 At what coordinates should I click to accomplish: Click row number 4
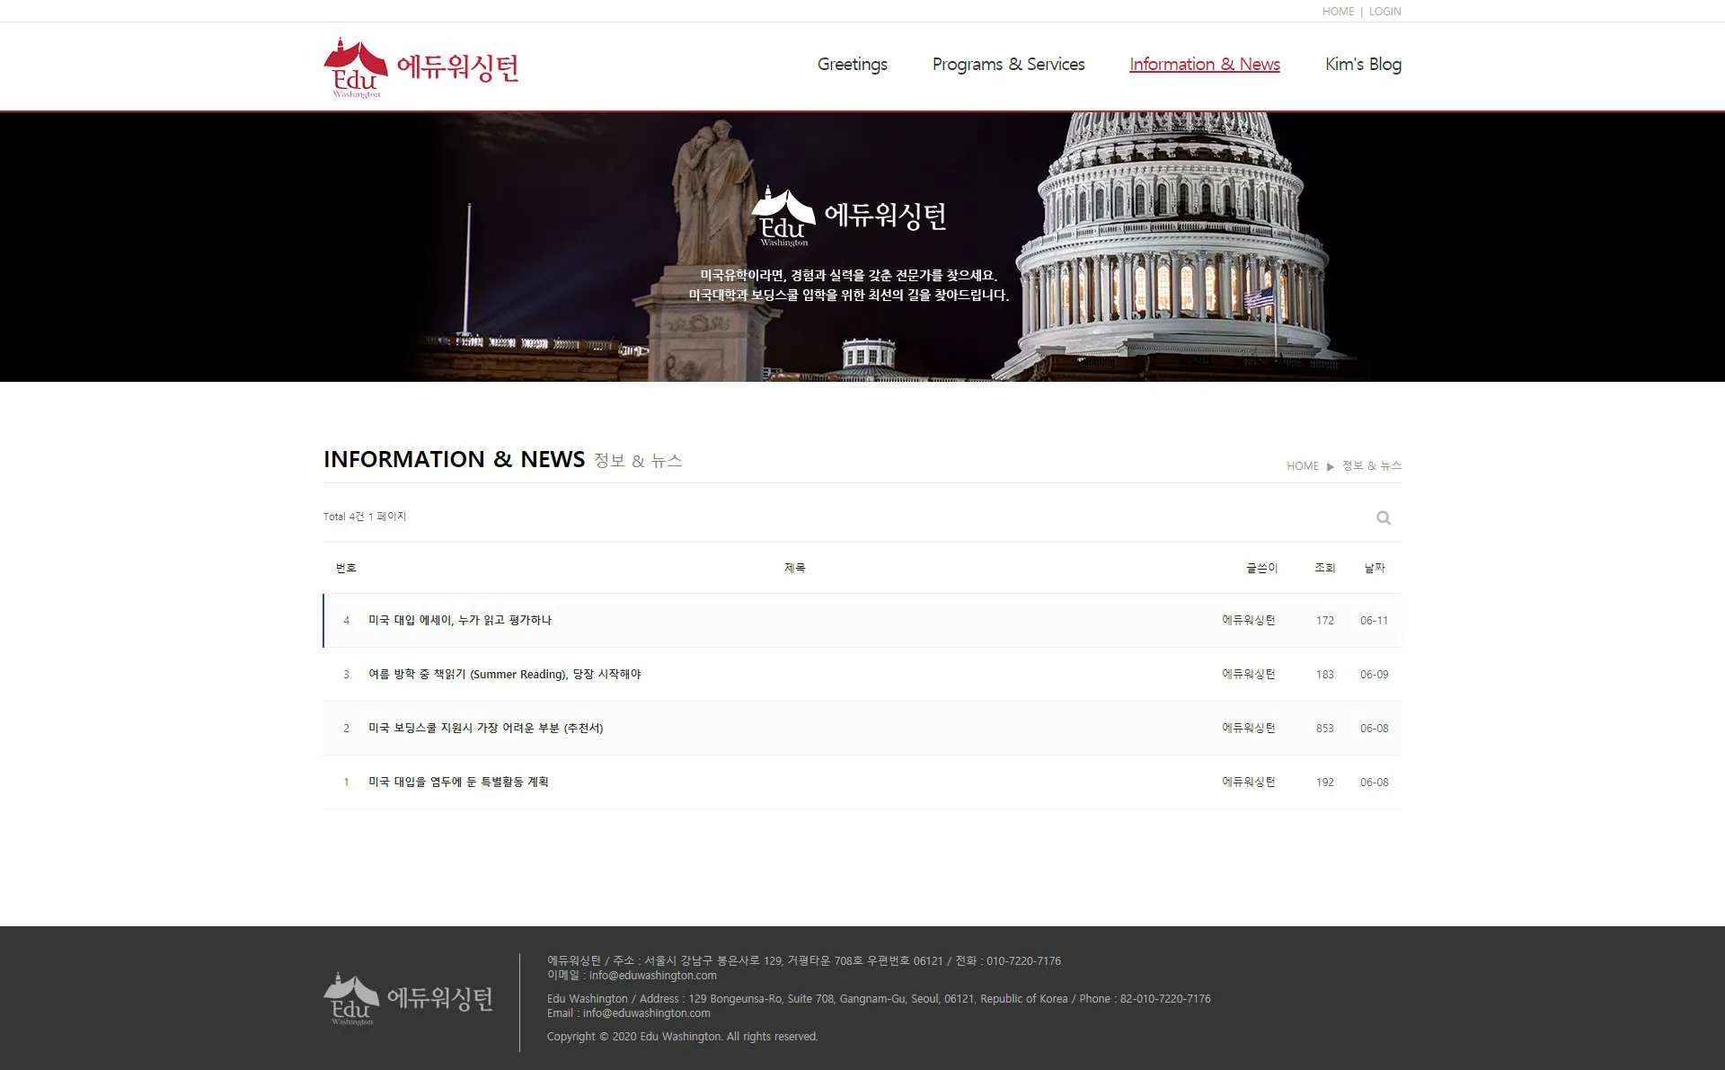[346, 621]
